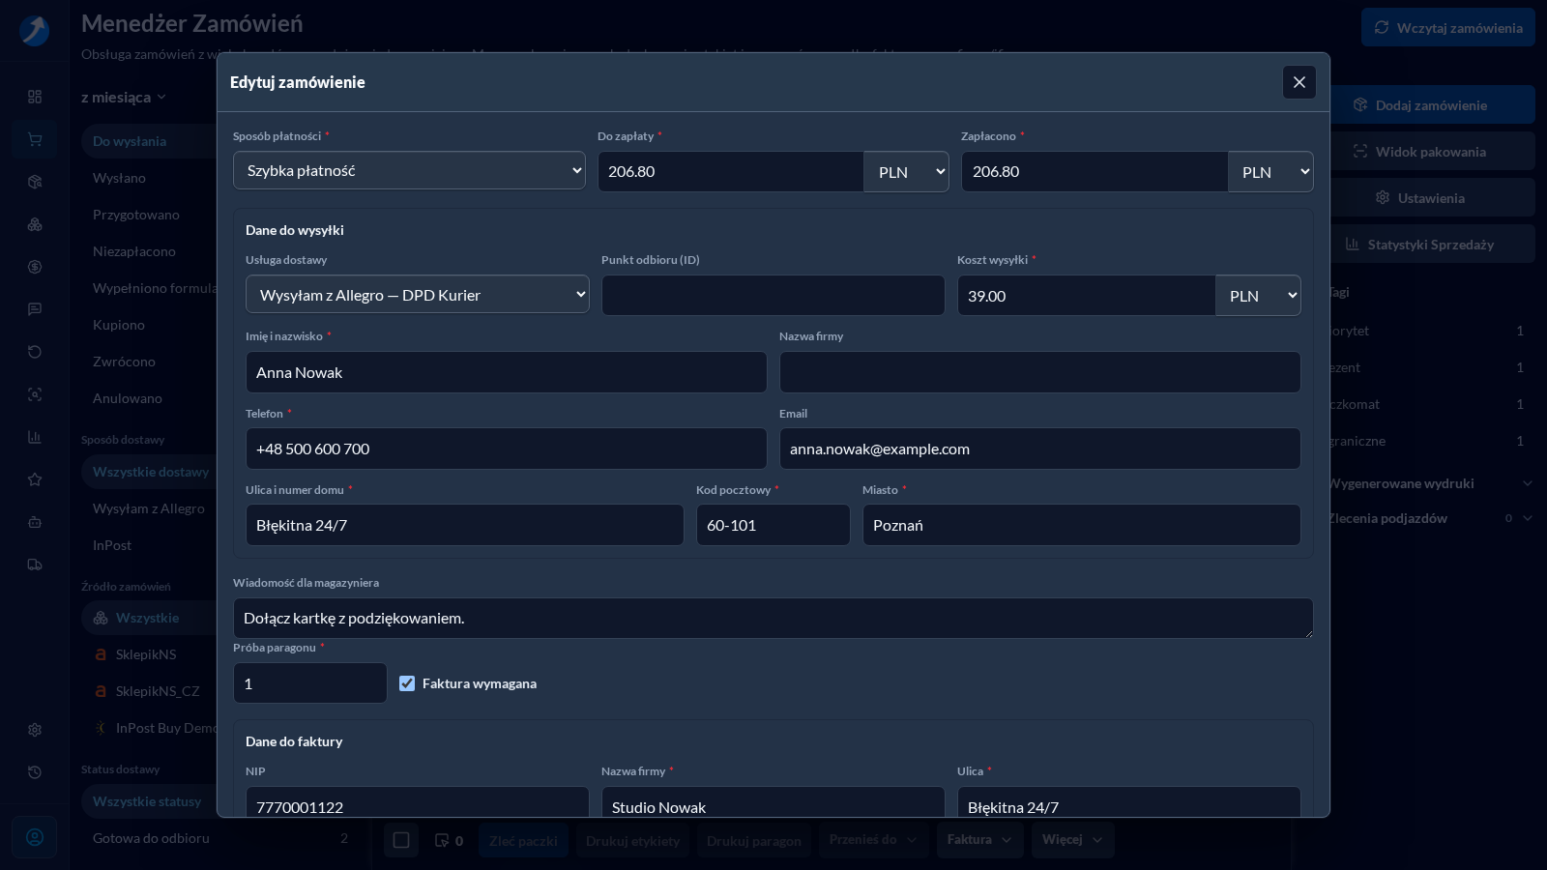Edit the Miasto field
The image size is (1547, 870).
click(x=1082, y=525)
